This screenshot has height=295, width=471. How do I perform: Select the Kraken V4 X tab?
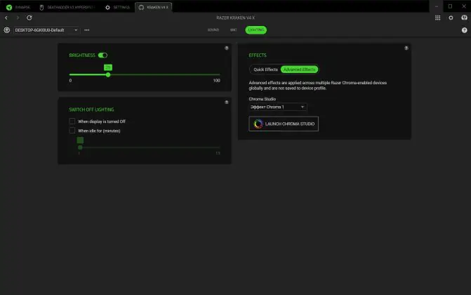pyautogui.click(x=154, y=7)
